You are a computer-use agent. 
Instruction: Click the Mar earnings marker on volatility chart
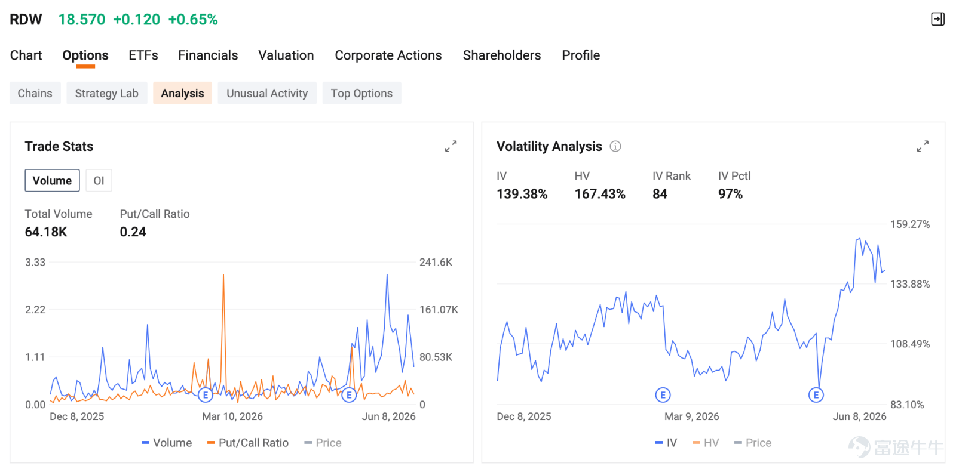(663, 394)
